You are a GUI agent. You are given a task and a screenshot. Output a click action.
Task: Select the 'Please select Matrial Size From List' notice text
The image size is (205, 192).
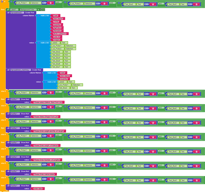(48, 102)
